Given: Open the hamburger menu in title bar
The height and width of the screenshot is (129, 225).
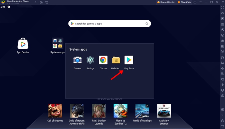Looking at the screenshot, I should pyautogui.click(x=200, y=2).
